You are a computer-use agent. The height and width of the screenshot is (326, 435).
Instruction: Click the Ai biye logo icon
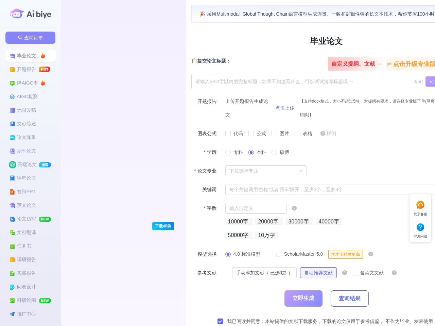[x=17, y=14]
